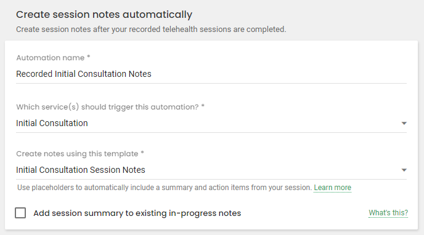Focus the Automation name text field
This screenshot has width=424, height=235.
click(211, 74)
